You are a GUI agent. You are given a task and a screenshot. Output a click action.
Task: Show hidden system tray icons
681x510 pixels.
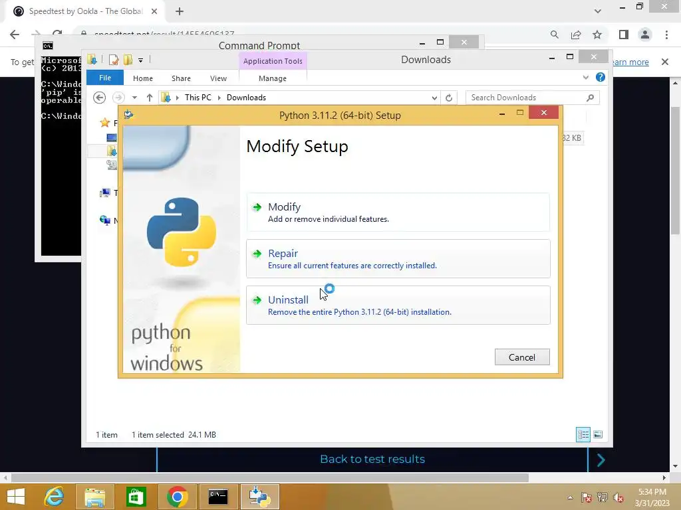570,497
